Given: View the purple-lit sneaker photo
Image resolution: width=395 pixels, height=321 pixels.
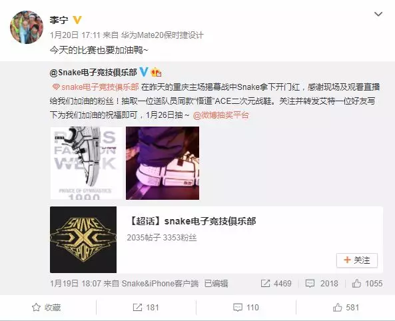Looking at the screenshot, I should pyautogui.click(x=163, y=163).
